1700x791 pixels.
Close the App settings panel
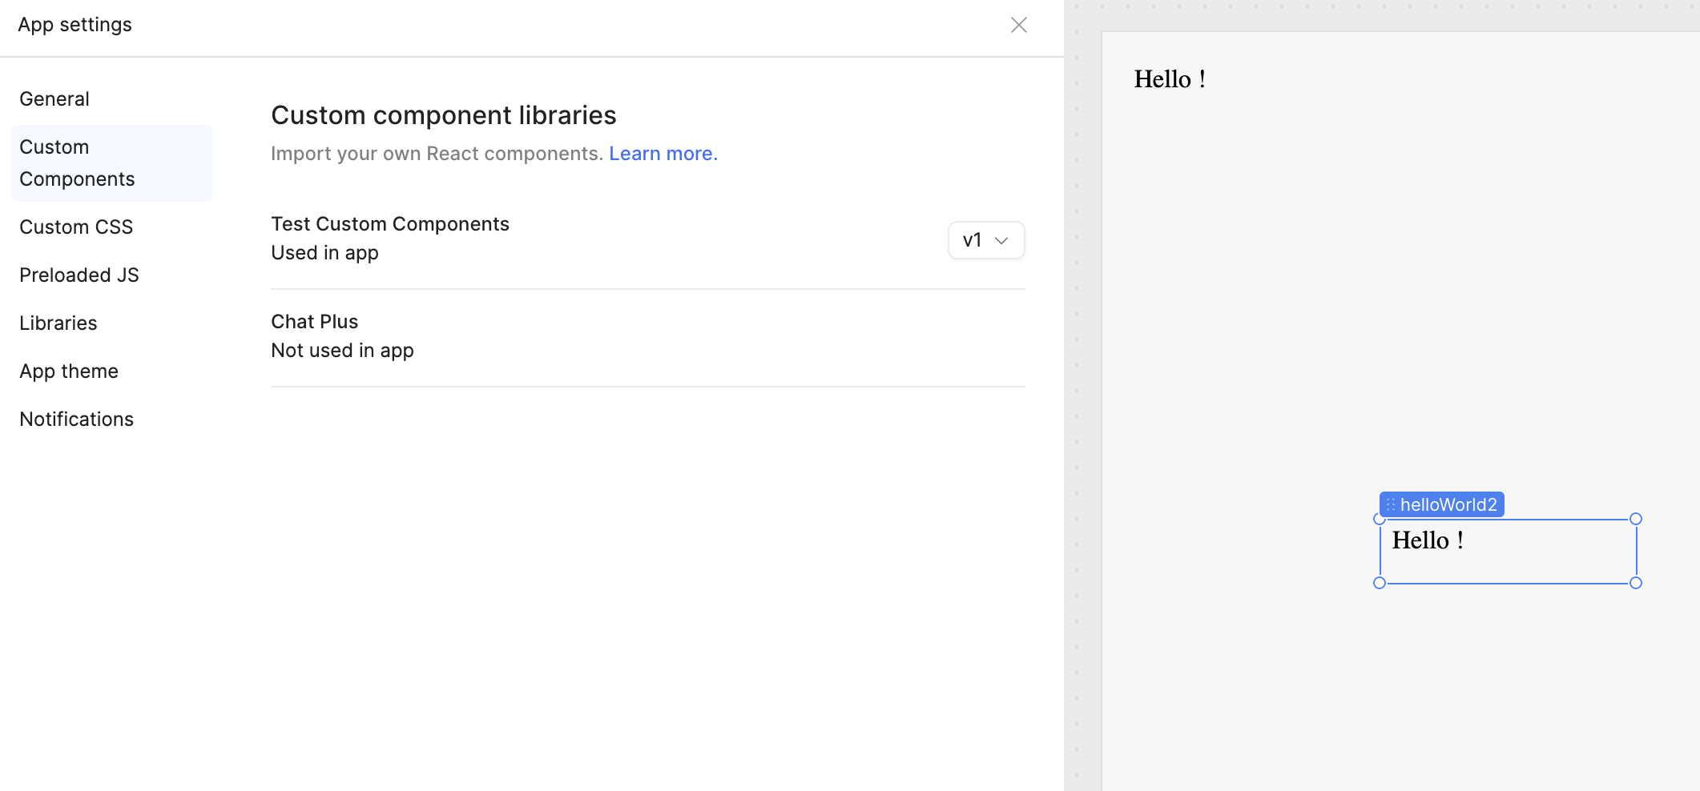(1018, 25)
